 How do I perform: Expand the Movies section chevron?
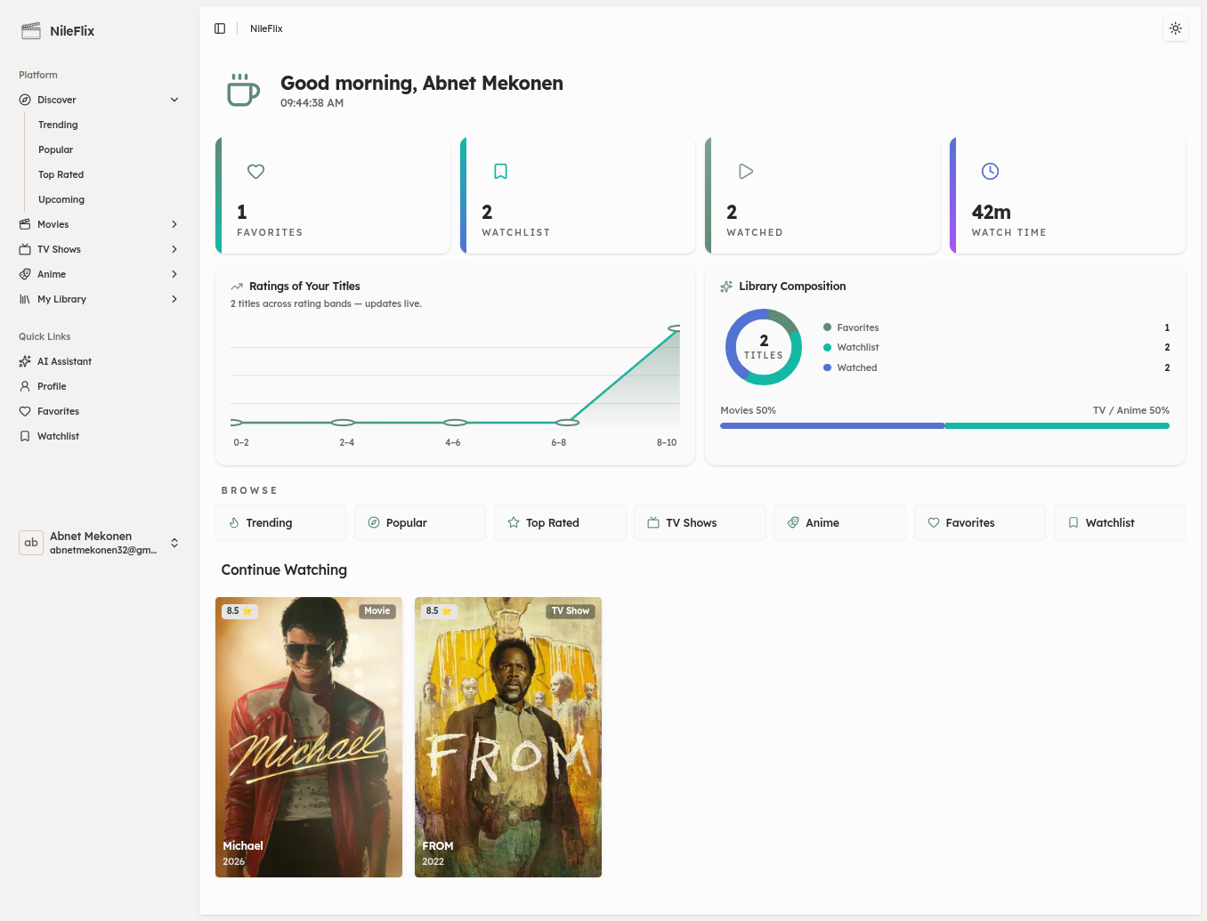click(174, 224)
